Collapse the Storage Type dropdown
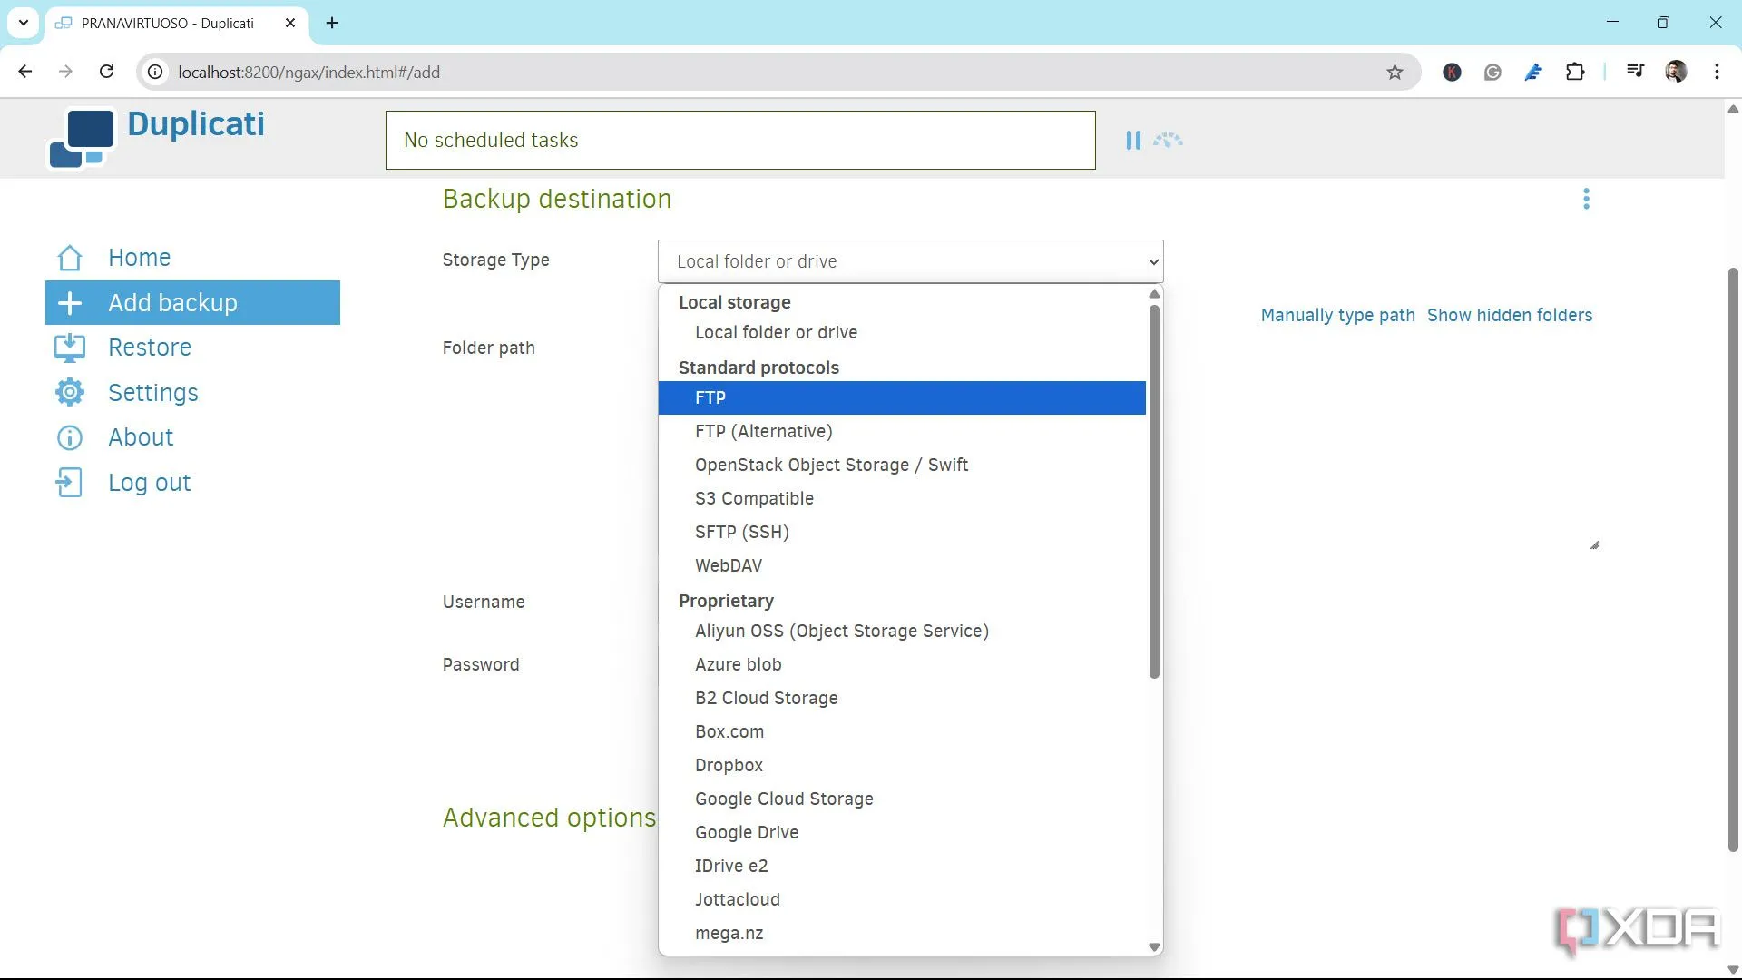Screen dimensions: 1742x980 pos(909,261)
